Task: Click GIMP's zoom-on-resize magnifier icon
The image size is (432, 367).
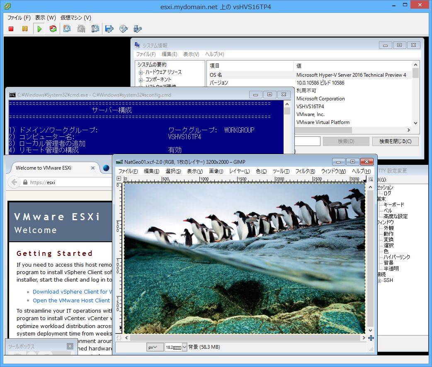Action: pos(371,179)
